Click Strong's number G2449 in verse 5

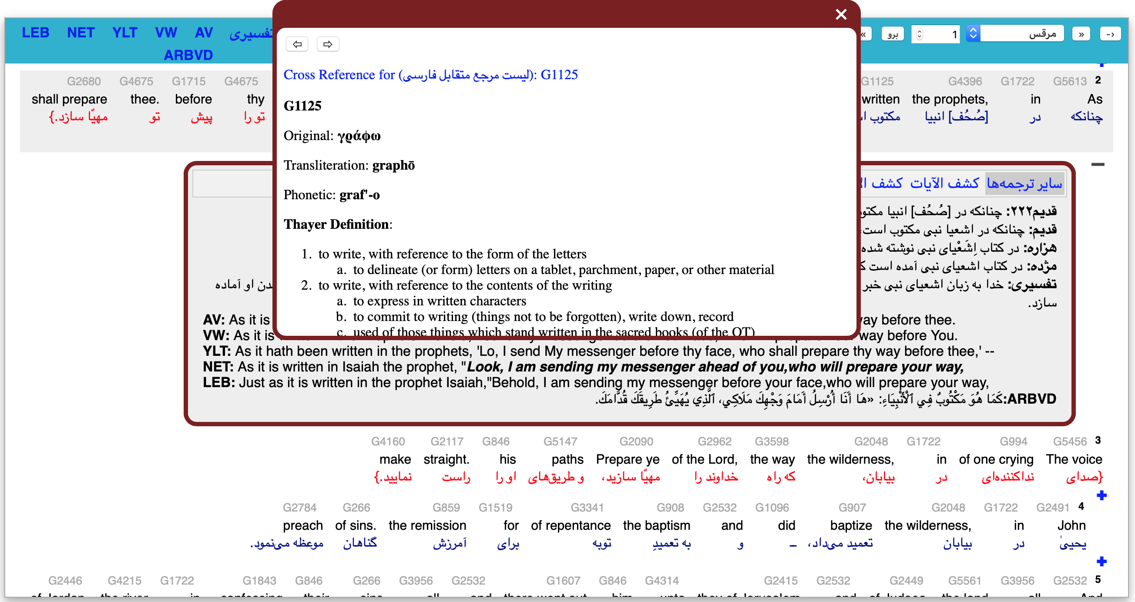click(906, 581)
